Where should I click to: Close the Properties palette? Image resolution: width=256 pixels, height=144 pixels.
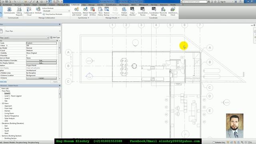(60, 24)
